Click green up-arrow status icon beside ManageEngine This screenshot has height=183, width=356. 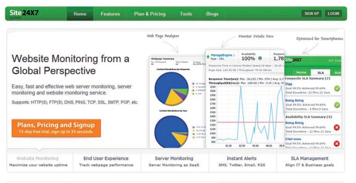208,57
